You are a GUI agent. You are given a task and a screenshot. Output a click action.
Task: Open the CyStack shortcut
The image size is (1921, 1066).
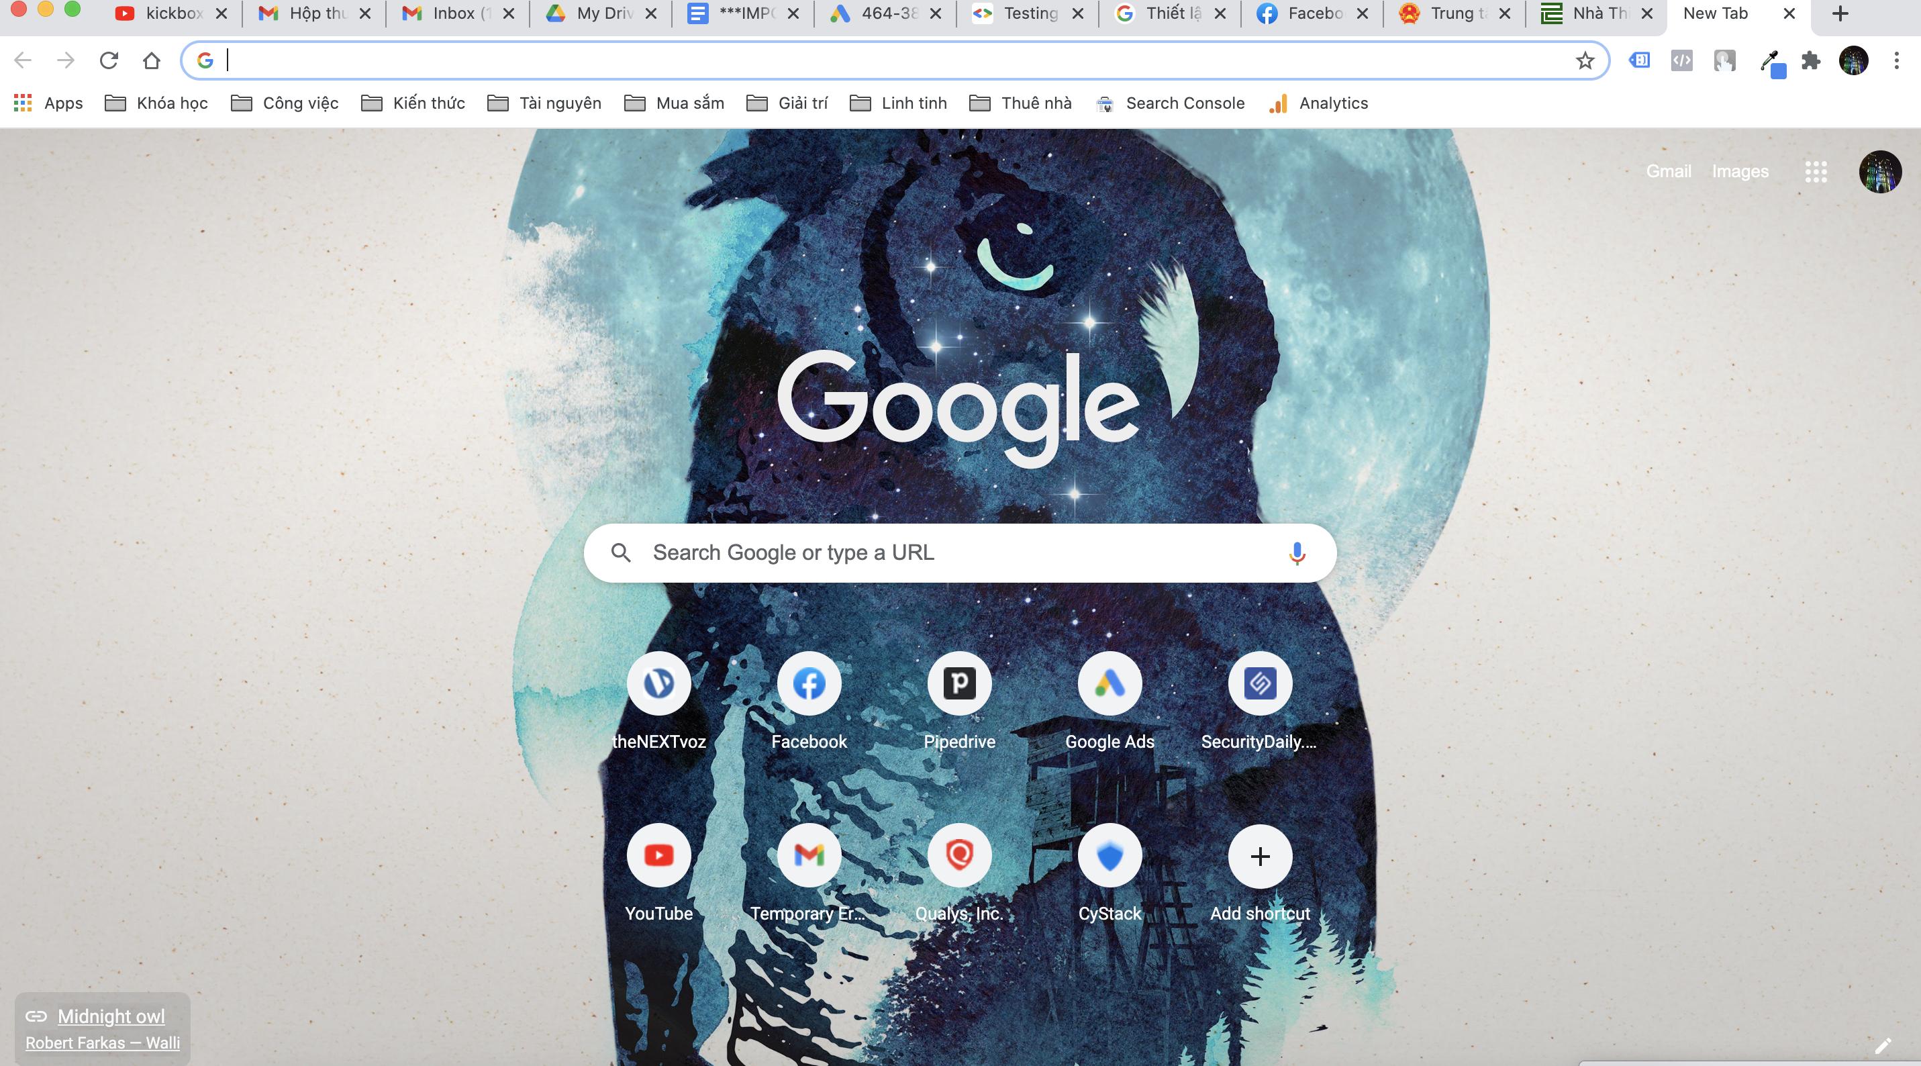coord(1110,873)
